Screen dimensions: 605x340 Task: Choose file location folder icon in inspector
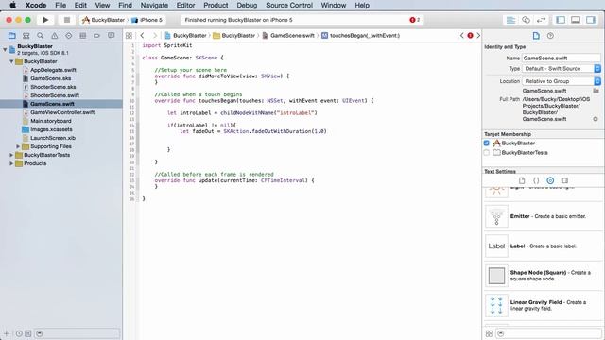pos(596,91)
